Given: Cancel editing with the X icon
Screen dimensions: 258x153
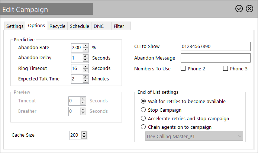Looking at the screenshot, I should 249,9.
